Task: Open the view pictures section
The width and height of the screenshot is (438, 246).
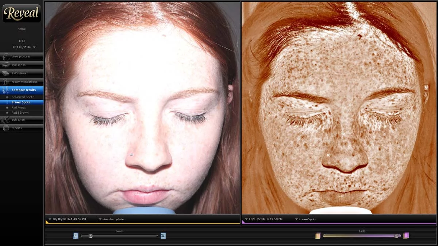Action: point(21,56)
